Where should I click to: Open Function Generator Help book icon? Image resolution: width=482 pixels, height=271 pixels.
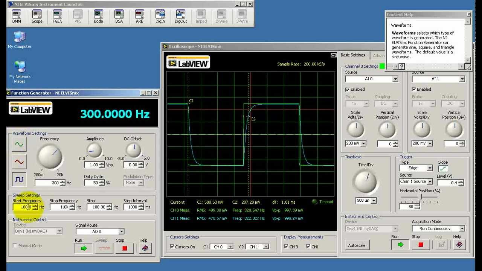tap(145, 248)
